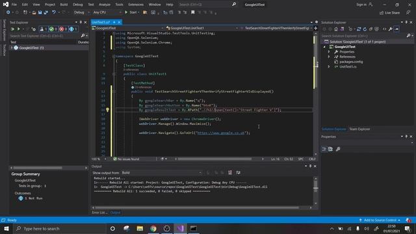This screenshot has height=234, width=416.
Task: Toggle word wrap icon in Output panel
Action: [x=239, y=173]
